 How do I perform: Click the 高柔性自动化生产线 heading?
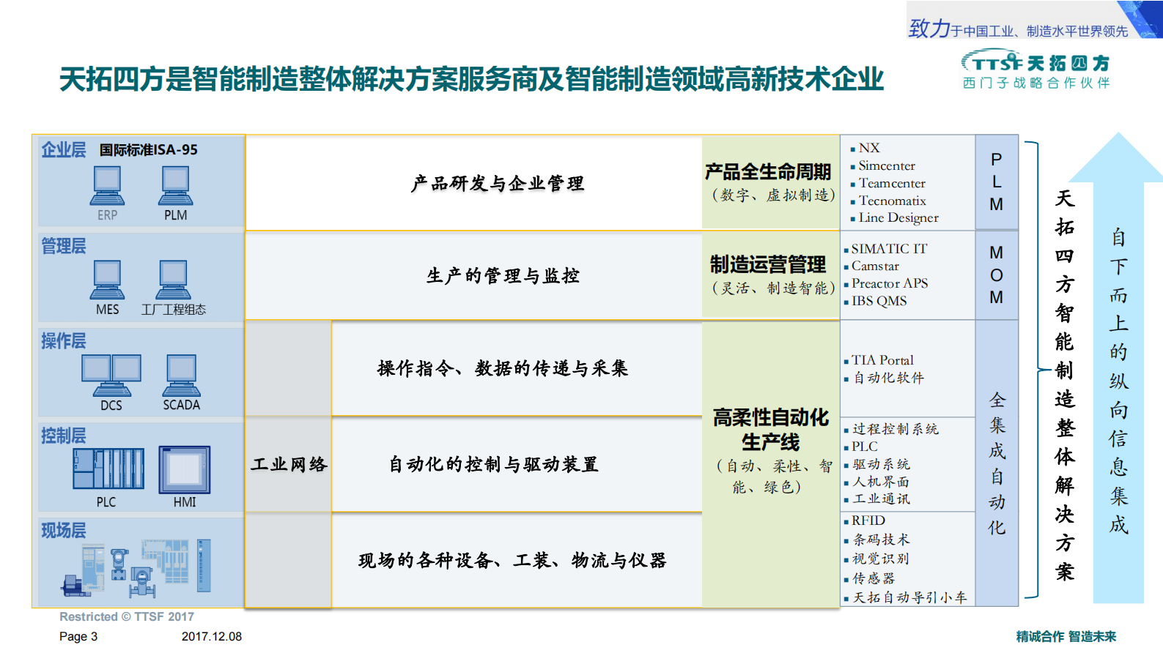[x=770, y=430]
